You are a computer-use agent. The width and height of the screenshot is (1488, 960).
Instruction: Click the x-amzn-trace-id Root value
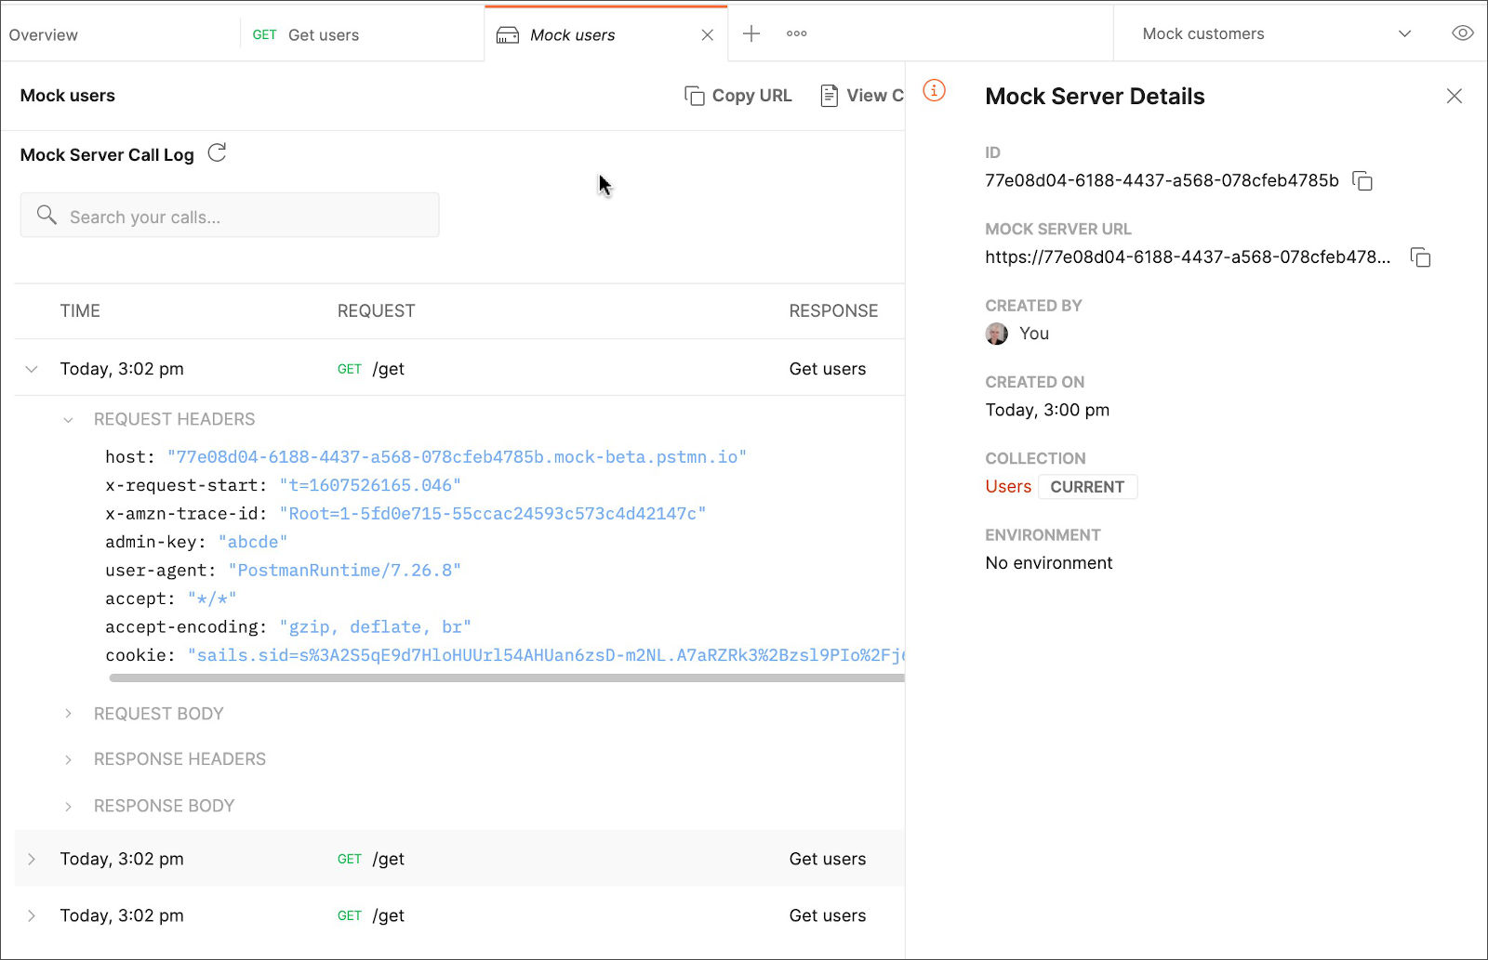[x=493, y=514]
